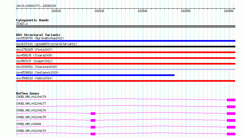
Task: Click CHODL|NM_001204178 transcript label
Action: pyautogui.click(x=31, y=97)
